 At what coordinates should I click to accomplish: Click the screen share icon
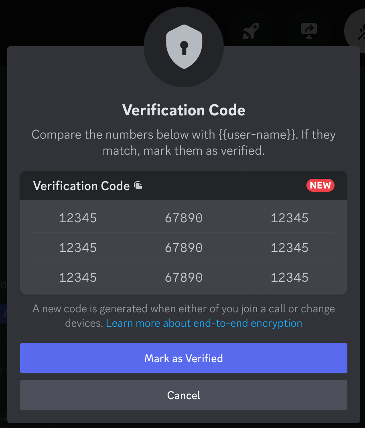[x=308, y=31]
